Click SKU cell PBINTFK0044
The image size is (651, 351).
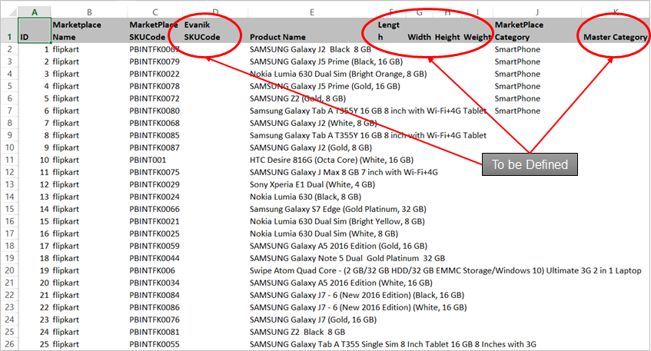point(154,258)
